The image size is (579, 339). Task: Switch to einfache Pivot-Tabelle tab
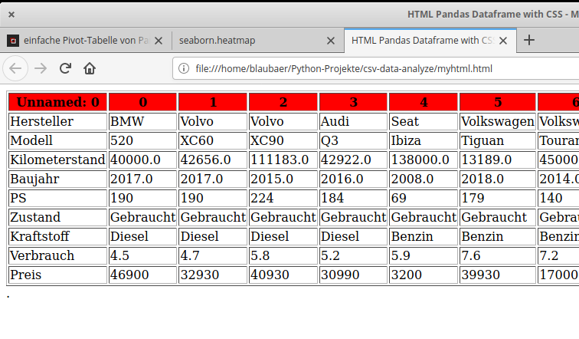pos(86,41)
